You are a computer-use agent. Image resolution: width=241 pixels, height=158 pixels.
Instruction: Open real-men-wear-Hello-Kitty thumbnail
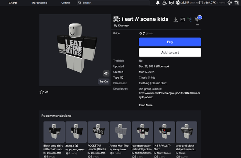(x=142, y=132)
